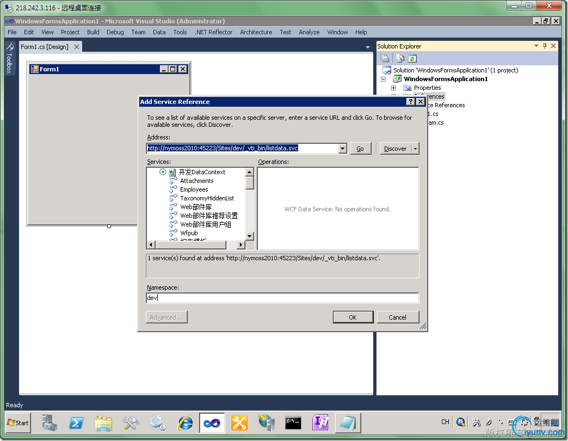Close the Form1.cs [Design] tab
Image resolution: width=568 pixels, height=441 pixels.
(x=76, y=47)
